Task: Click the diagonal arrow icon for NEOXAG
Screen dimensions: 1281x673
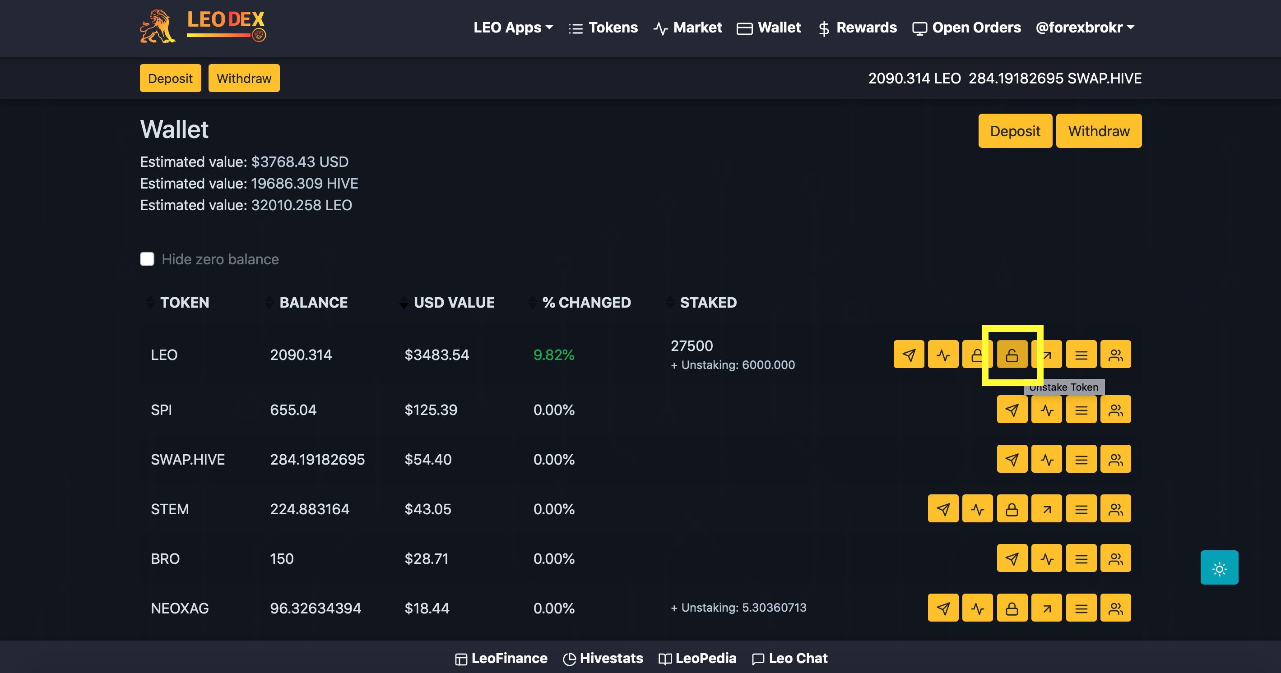Action: coord(1046,608)
